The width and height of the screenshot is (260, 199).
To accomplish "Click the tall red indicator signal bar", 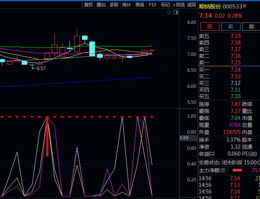I will (x=47, y=136).
